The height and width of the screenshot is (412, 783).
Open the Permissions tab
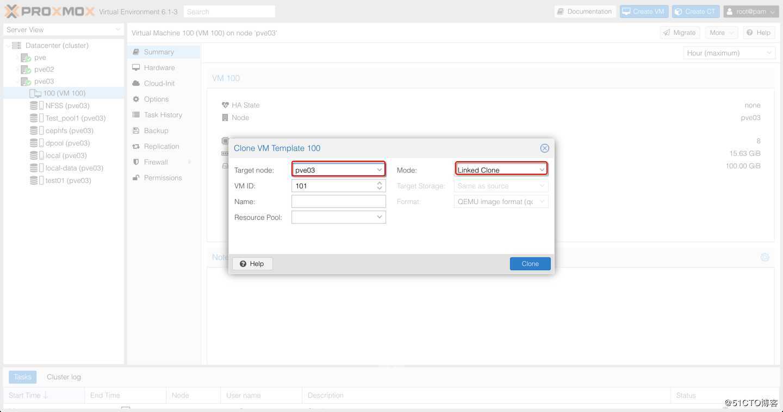(164, 178)
